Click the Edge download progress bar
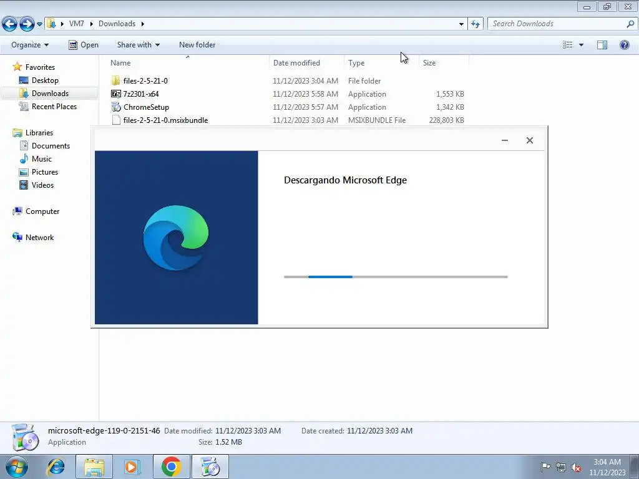Image resolution: width=639 pixels, height=479 pixels. [x=396, y=277]
